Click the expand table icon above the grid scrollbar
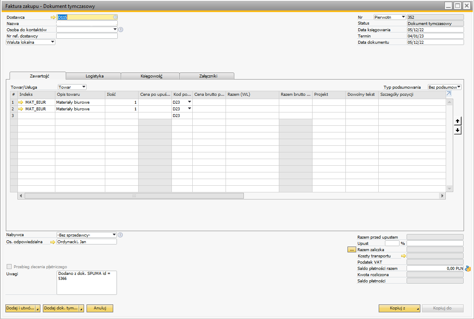This screenshot has height=319, width=474. point(449,94)
